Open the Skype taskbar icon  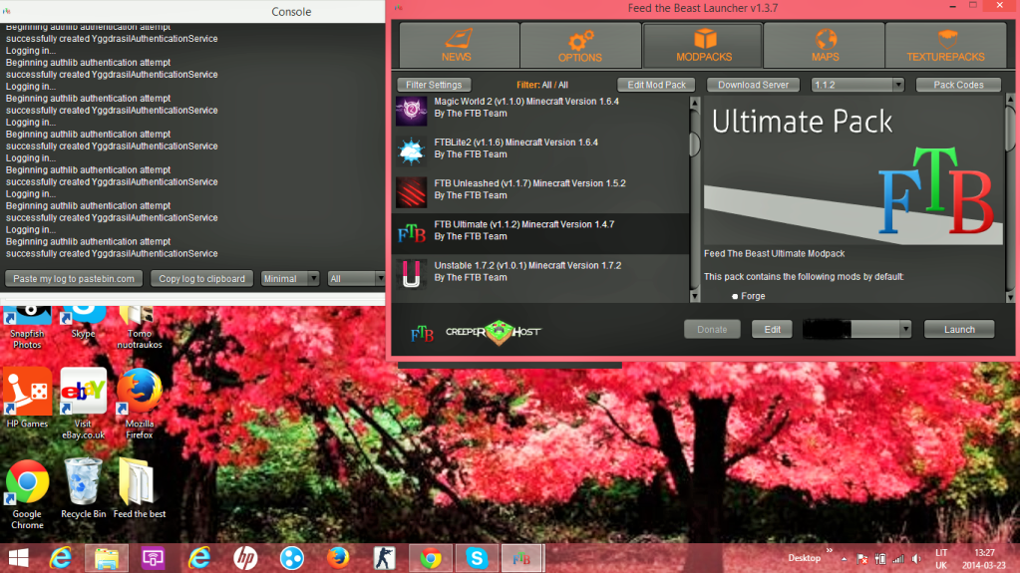(477, 558)
